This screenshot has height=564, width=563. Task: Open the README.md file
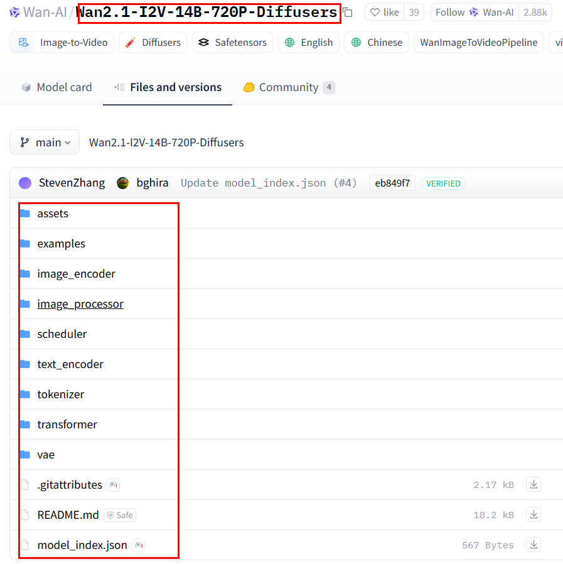68,516
